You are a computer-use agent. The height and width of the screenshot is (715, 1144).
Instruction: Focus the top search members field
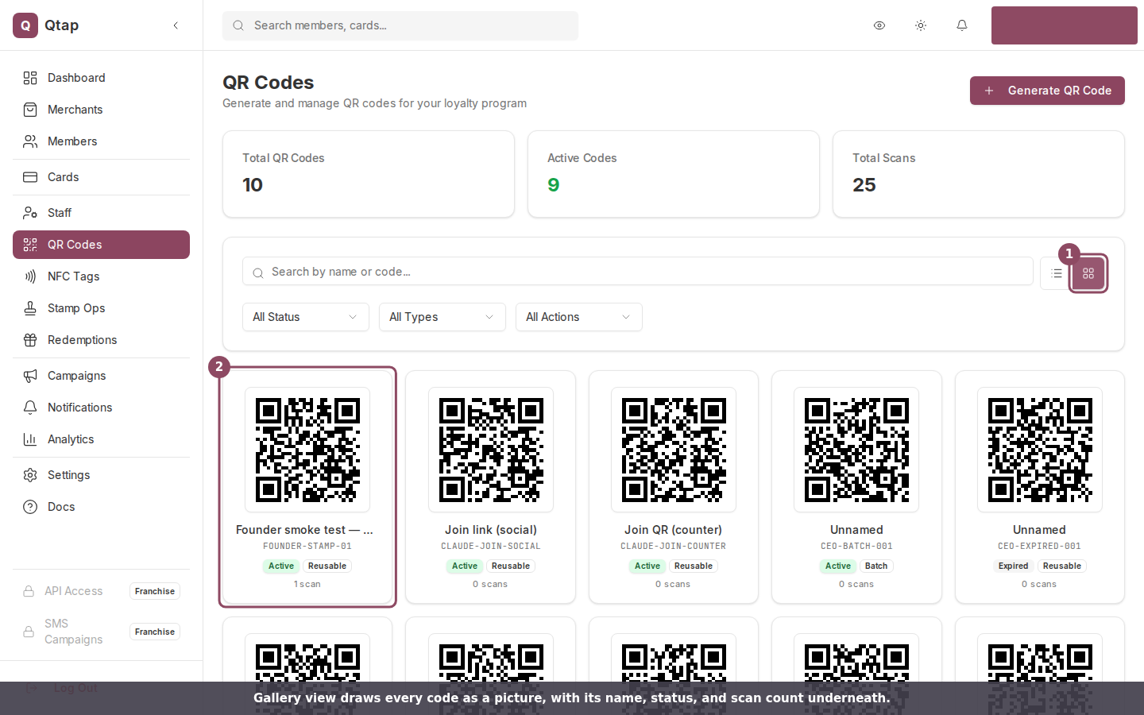[x=400, y=25]
